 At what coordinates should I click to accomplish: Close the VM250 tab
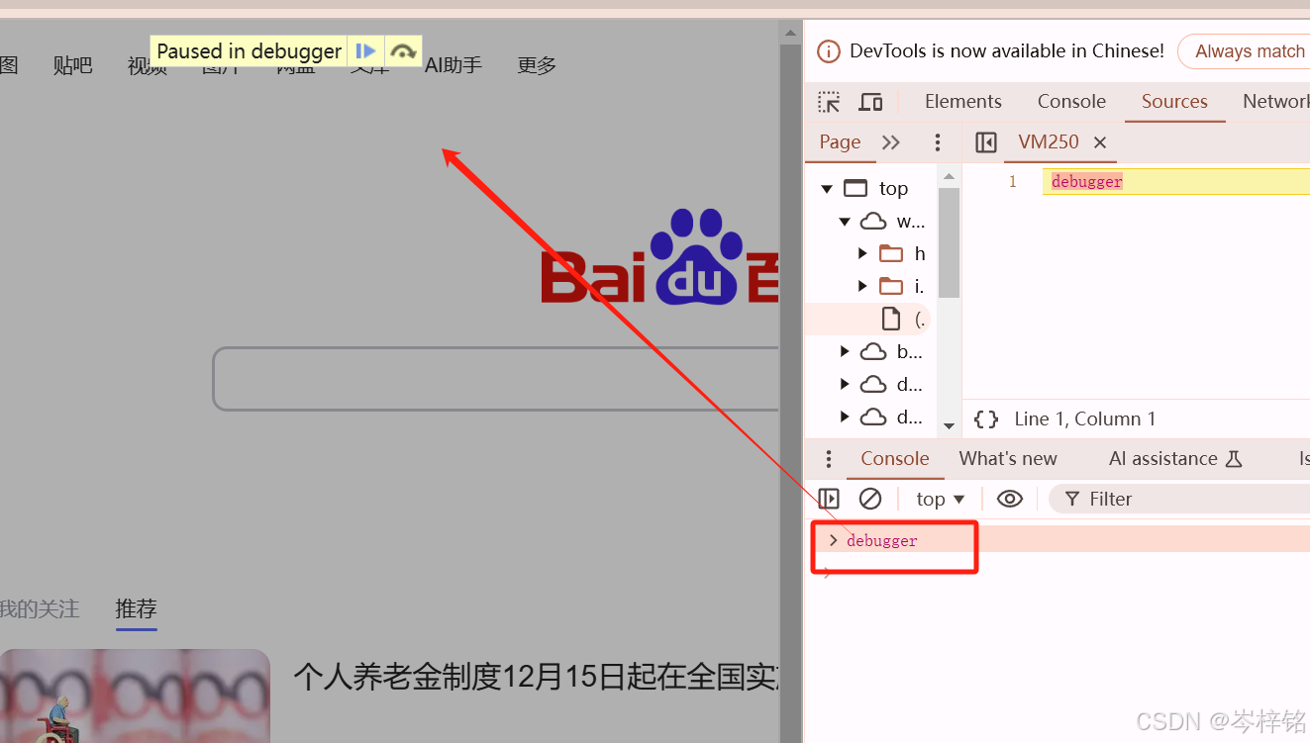click(x=1100, y=142)
